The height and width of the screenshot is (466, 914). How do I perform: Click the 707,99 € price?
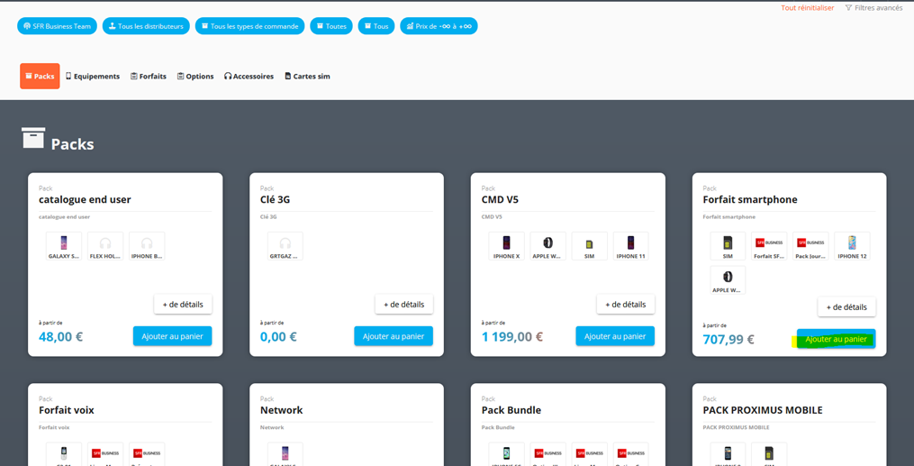[728, 340]
